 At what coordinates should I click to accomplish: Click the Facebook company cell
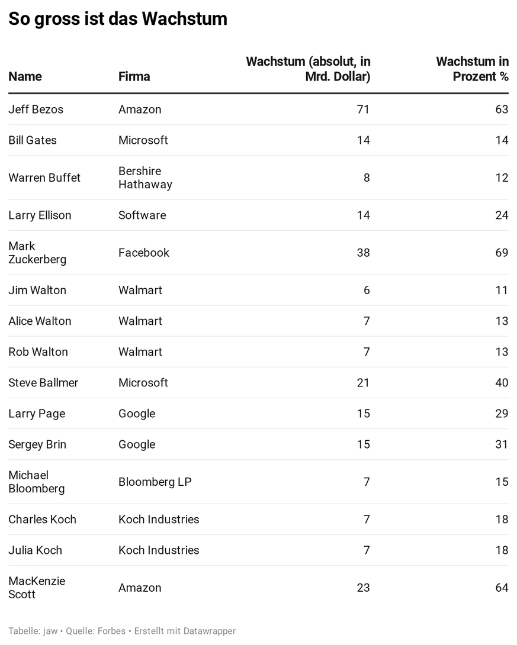pos(144,253)
